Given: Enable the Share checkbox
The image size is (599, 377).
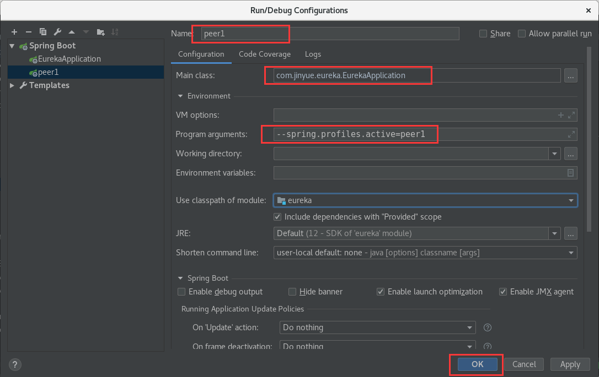Looking at the screenshot, I should [483, 34].
